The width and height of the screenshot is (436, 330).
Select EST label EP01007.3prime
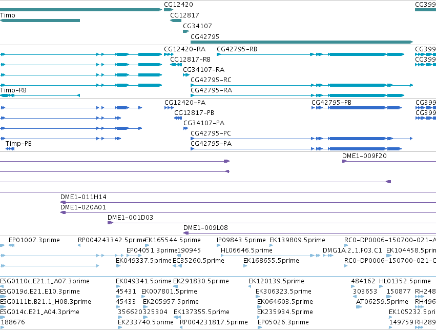pyautogui.click(x=34, y=240)
